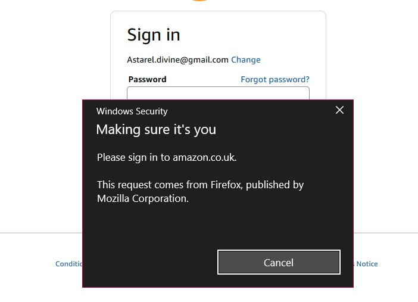
Task: Click the "Please sign in to amazon.co.uk" message
Action: [167, 158]
